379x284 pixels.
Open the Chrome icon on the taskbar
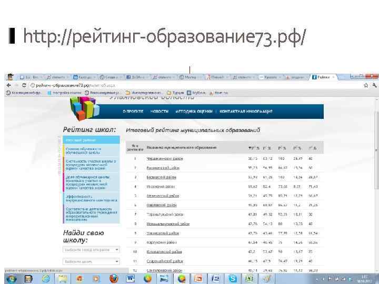click(181, 279)
